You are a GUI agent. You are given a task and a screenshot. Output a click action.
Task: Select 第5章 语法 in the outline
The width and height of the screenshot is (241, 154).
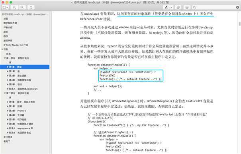tap(16, 85)
